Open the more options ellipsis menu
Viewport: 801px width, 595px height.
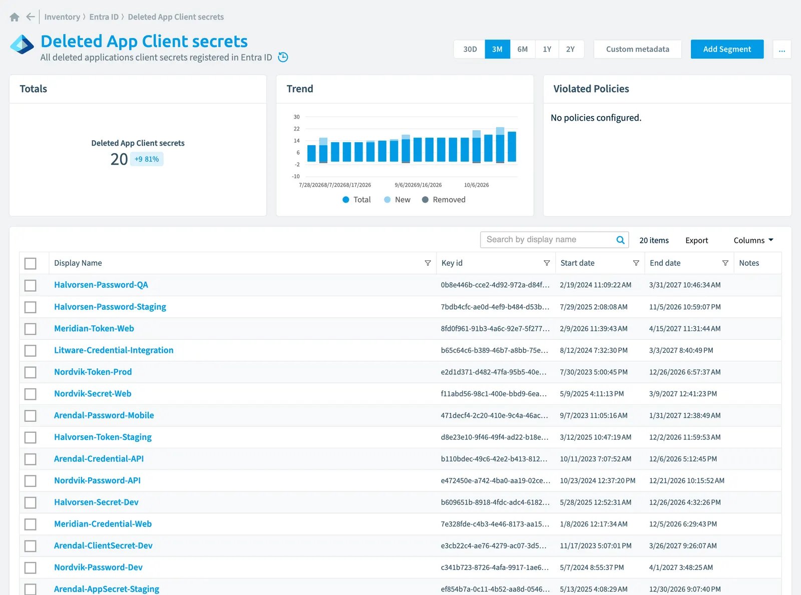point(782,49)
